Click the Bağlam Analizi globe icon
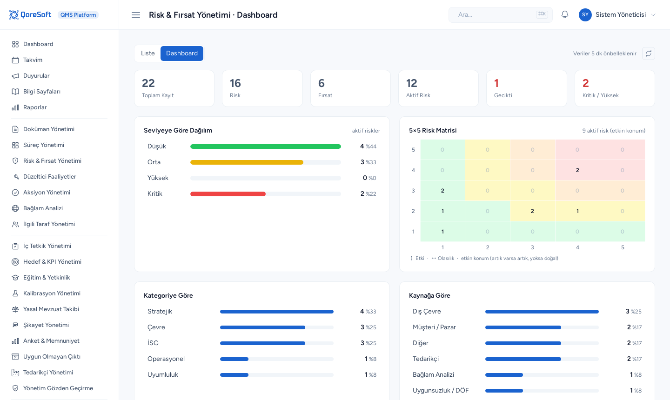Image resolution: width=670 pixels, height=400 pixels. 15,208
